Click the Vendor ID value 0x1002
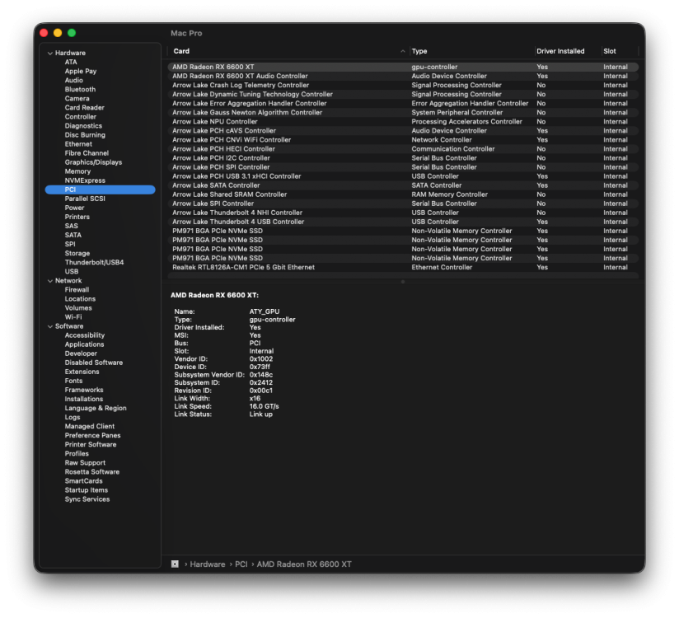 click(x=260, y=359)
